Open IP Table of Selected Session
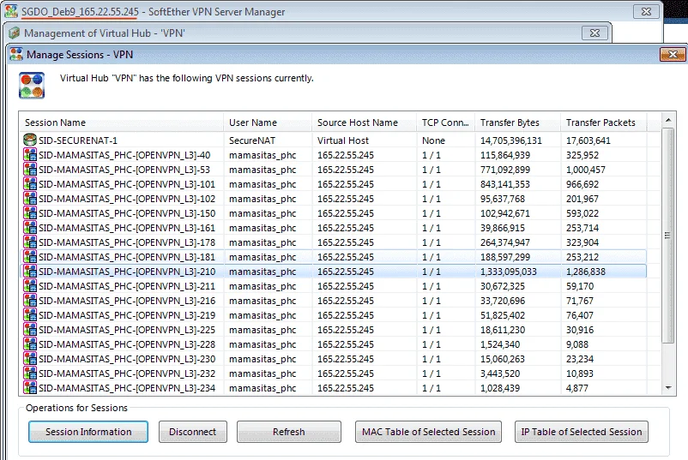 582,432
